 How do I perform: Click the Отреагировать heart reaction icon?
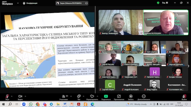(x=92, y=96)
